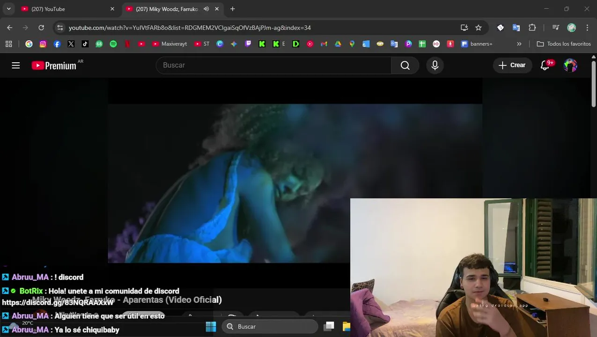Expand hidden bookmarks chevron

point(519,44)
